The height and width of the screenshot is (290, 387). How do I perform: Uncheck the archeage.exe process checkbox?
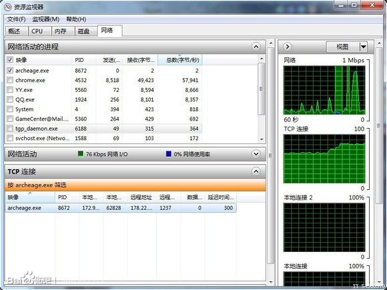(10, 71)
